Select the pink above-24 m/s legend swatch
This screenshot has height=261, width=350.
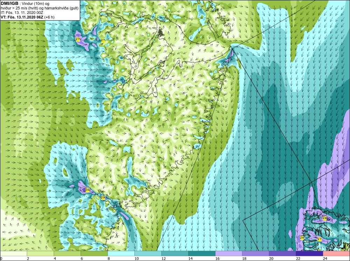tap(336, 254)
